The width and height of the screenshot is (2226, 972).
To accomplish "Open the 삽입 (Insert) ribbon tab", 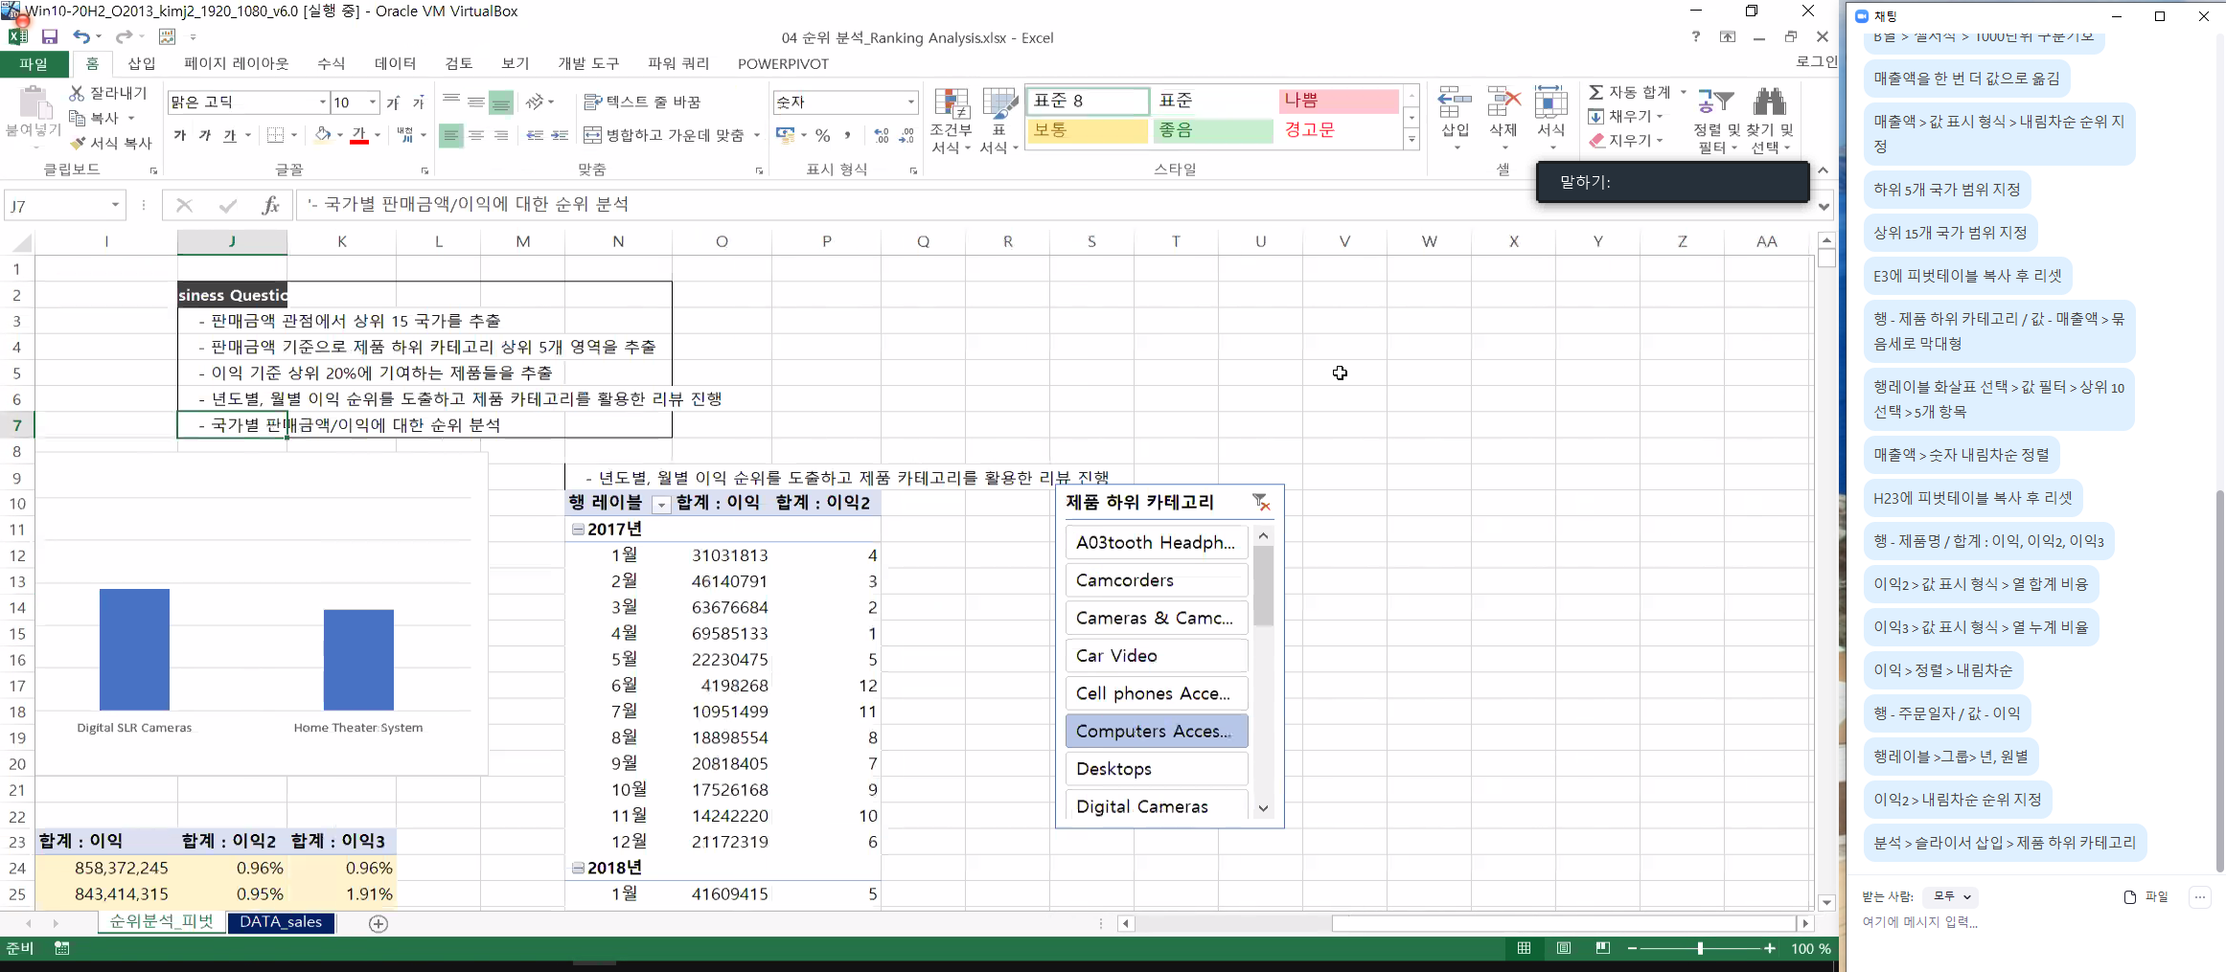I will click(142, 63).
